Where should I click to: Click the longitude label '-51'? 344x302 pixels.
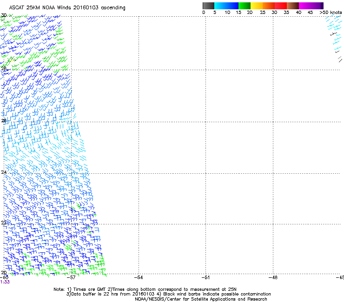(206, 277)
